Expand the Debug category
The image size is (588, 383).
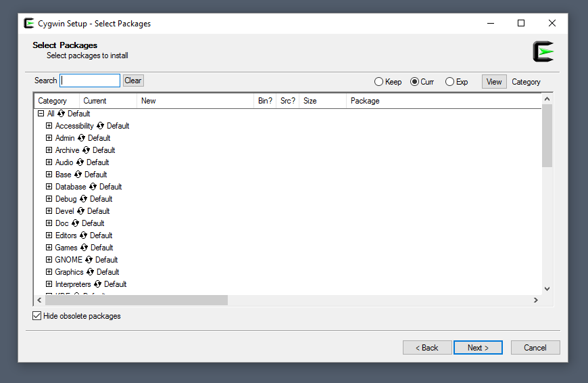[49, 199]
